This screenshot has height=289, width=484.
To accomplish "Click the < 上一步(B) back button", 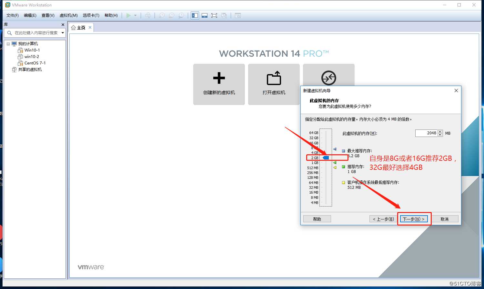I will point(383,219).
